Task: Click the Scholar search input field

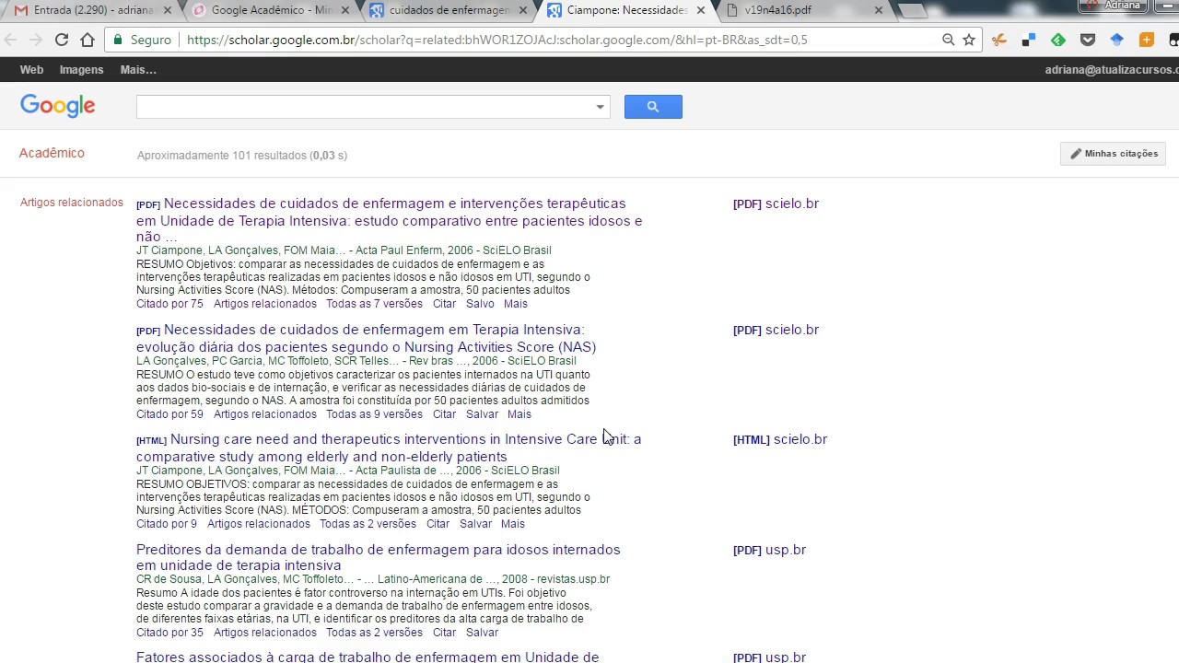Action: tap(365, 107)
